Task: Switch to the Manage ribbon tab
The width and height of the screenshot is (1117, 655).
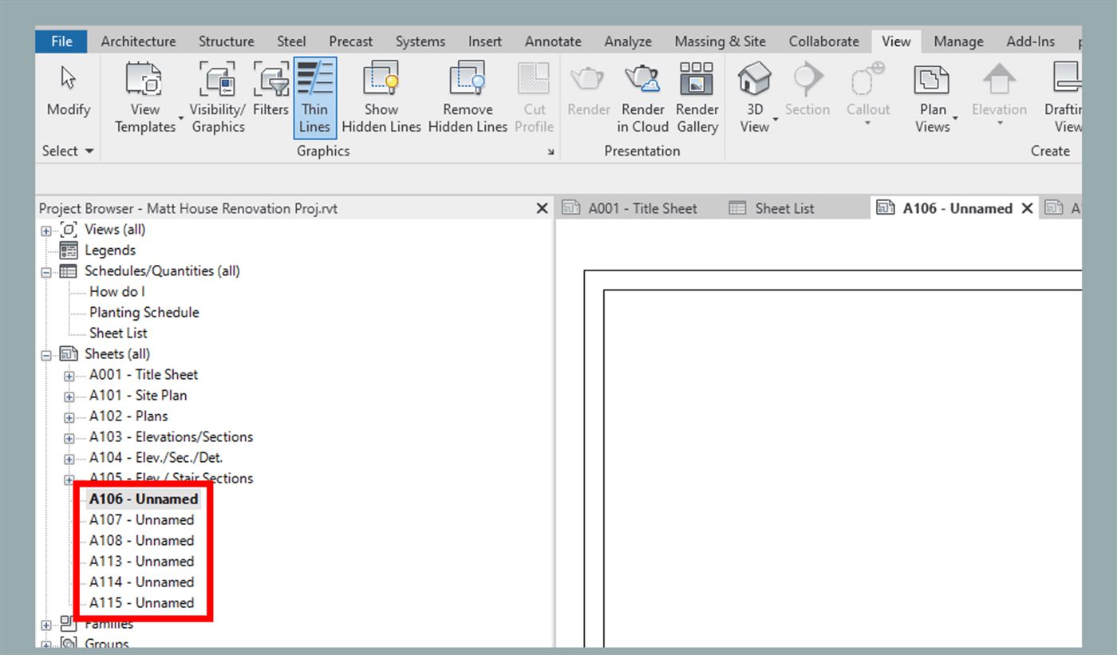Action: point(958,41)
